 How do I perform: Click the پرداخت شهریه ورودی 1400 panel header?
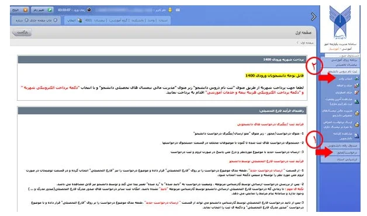(162, 60)
